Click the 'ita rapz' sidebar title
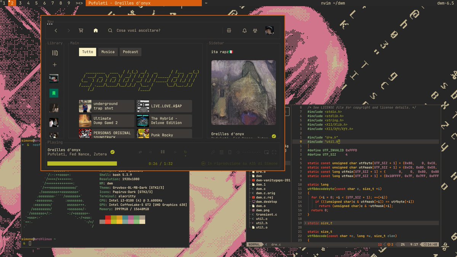This screenshot has width=457, height=257. [x=222, y=51]
